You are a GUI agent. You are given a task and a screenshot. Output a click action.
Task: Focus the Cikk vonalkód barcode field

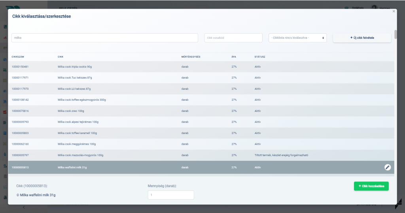233,38
